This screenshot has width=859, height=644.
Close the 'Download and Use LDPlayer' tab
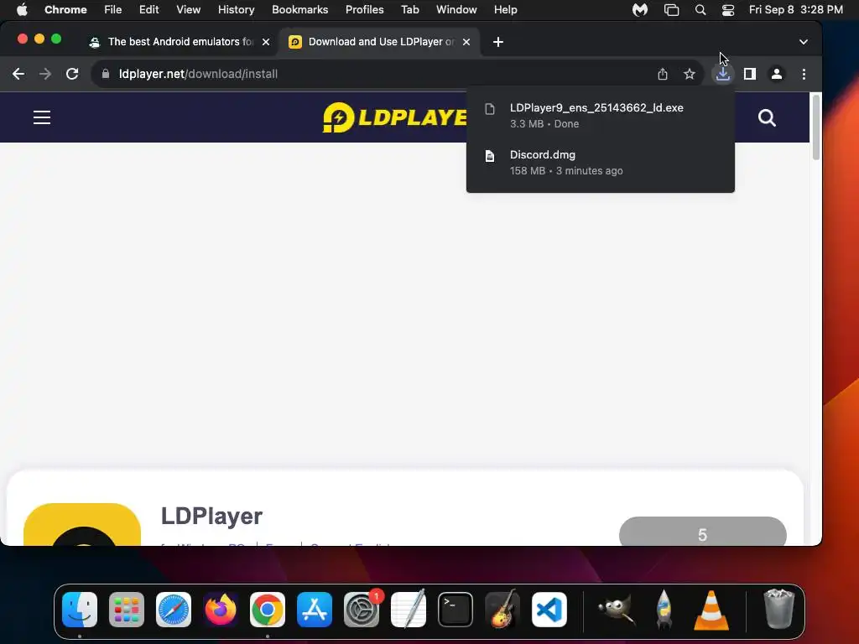click(x=466, y=42)
